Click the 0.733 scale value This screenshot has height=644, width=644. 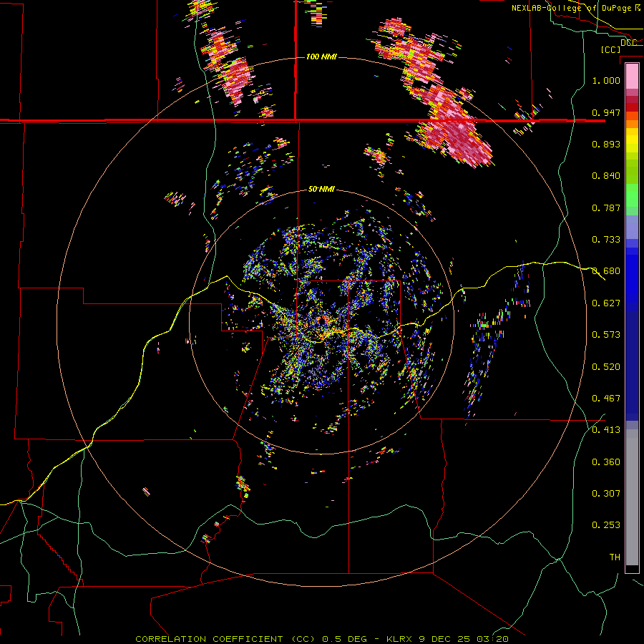point(606,240)
